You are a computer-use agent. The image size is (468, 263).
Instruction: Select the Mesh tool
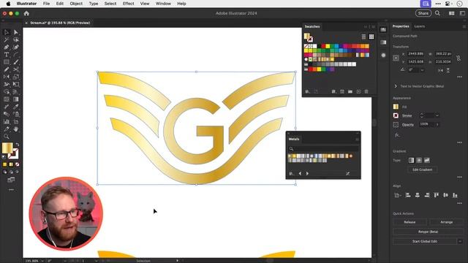pos(7,99)
